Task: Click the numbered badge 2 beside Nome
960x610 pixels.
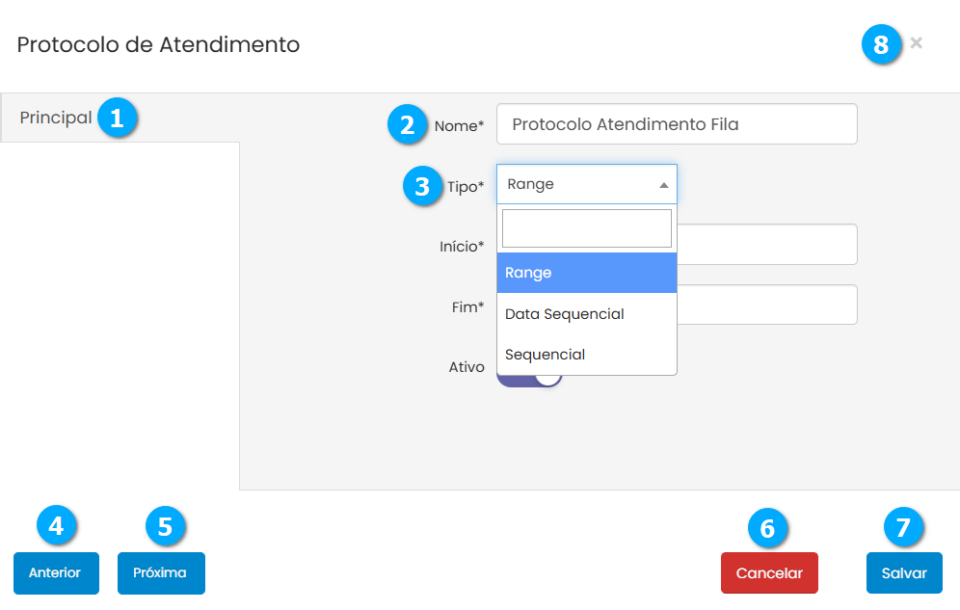Action: 408,124
